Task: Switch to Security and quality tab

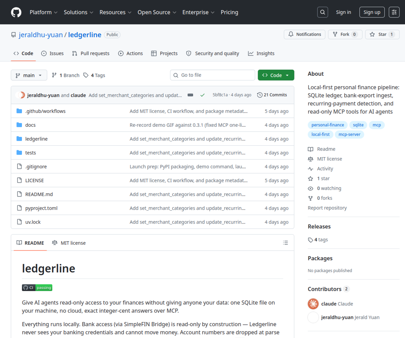Action: pyautogui.click(x=213, y=54)
